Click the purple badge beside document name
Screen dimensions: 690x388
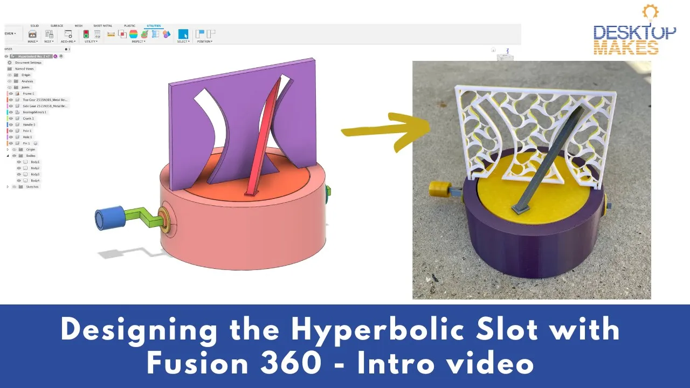point(56,57)
